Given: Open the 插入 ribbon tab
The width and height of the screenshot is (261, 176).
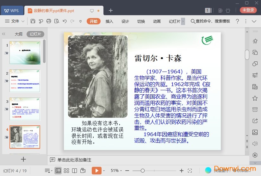Looking at the screenshot, I should (109, 21).
